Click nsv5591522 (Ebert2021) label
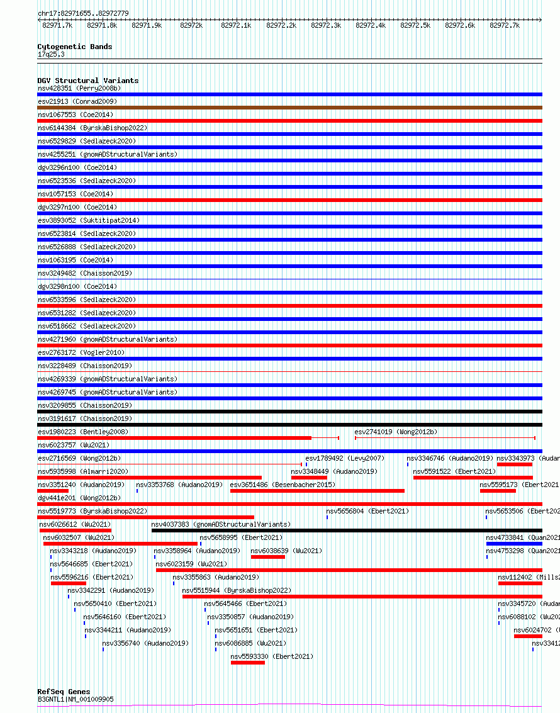 (454, 471)
